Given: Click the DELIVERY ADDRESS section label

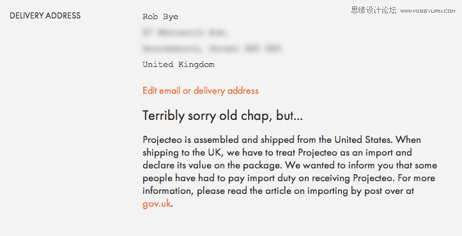Looking at the screenshot, I should pos(45,15).
